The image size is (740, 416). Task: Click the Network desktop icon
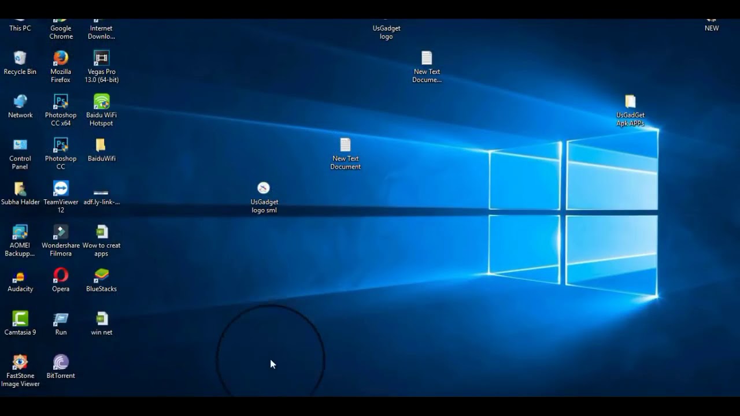pos(20,106)
